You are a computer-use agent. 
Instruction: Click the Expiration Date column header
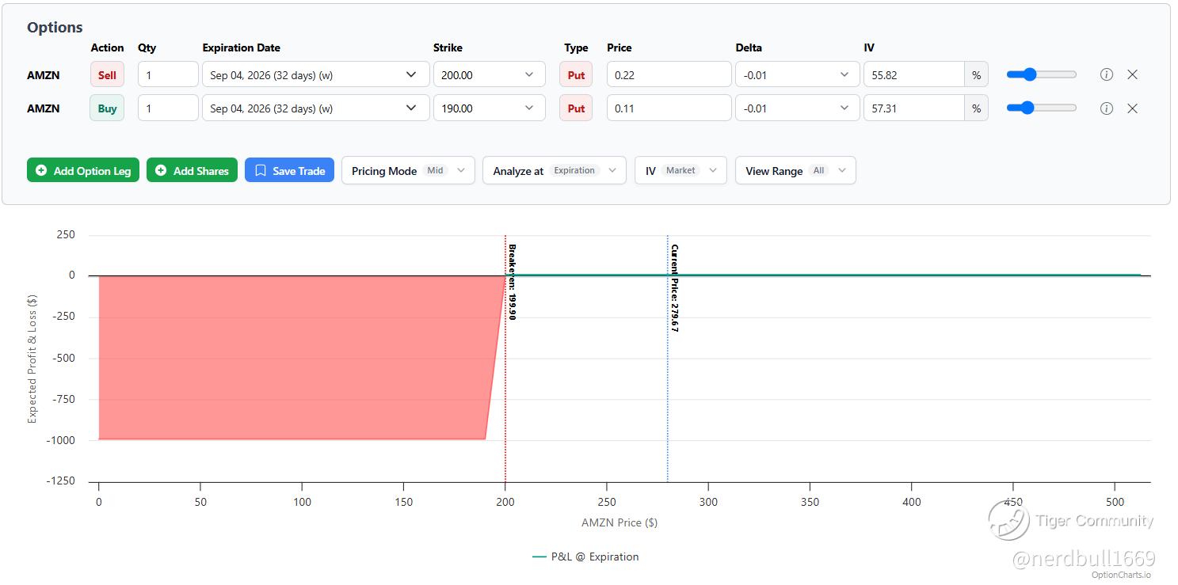(x=242, y=47)
